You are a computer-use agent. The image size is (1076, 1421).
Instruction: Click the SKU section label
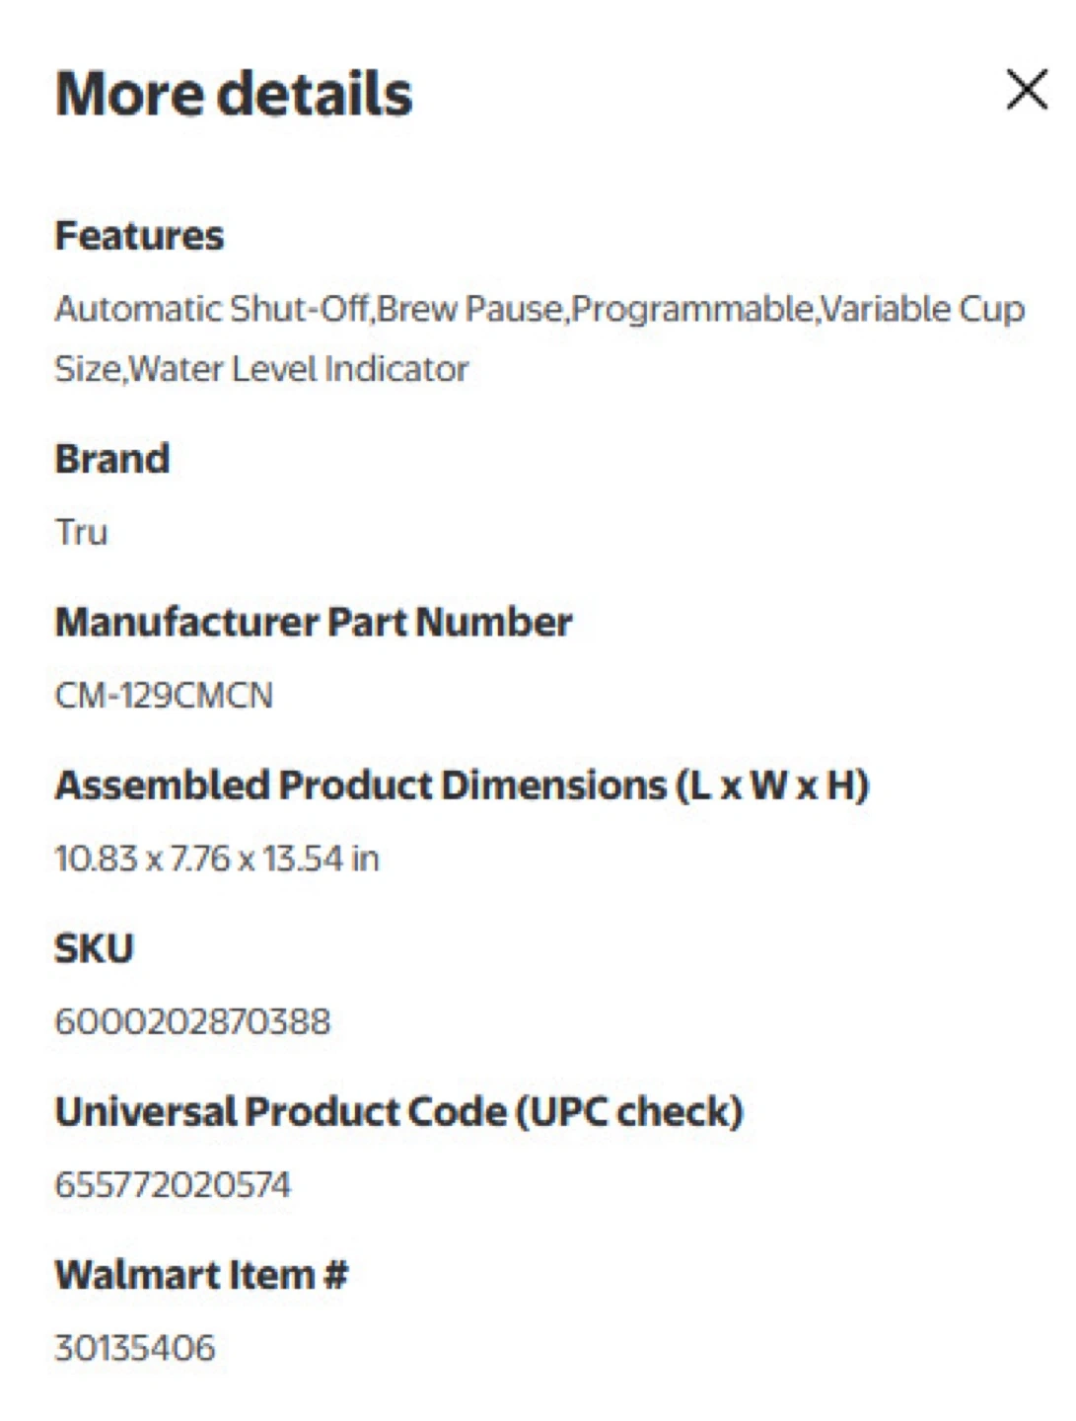[94, 948]
